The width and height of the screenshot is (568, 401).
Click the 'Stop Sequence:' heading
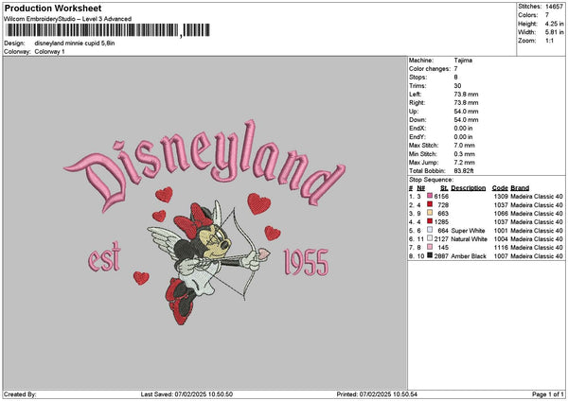(431, 180)
